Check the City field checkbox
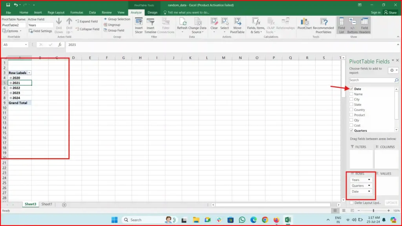 point(351,99)
